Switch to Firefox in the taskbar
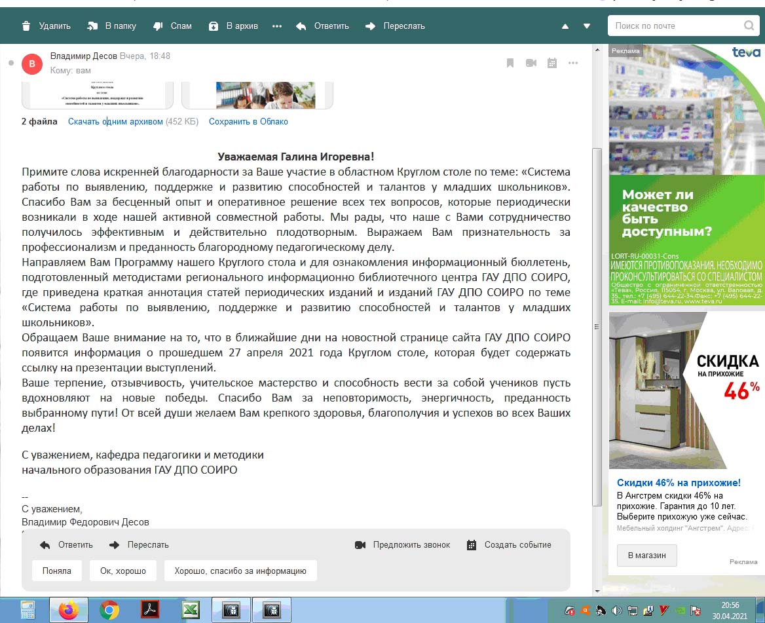765x623 pixels. click(69, 610)
